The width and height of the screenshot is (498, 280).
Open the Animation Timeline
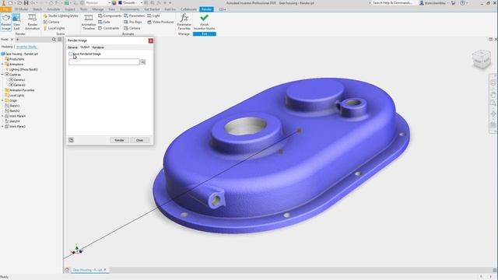pos(89,22)
